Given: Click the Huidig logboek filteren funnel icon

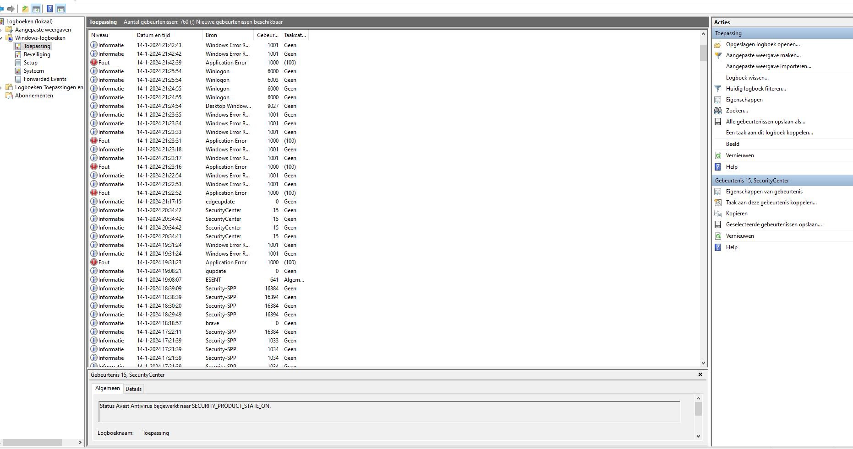Looking at the screenshot, I should (718, 89).
